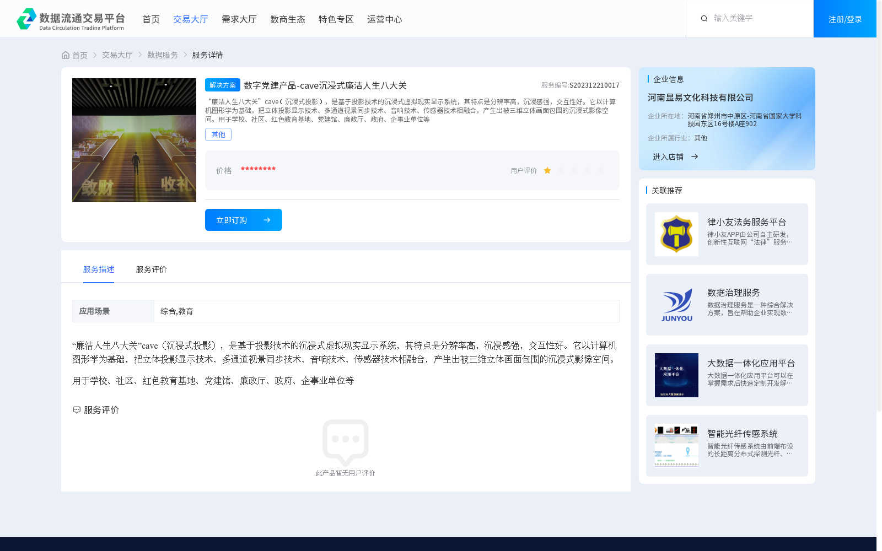Click the JUNYOU logo thumbnail
Screen dimensions: 882x551
click(x=676, y=305)
